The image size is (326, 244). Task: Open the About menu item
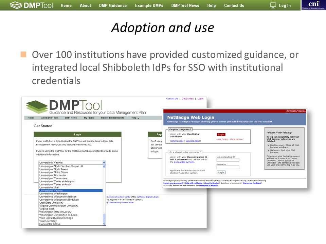pos(85,6)
